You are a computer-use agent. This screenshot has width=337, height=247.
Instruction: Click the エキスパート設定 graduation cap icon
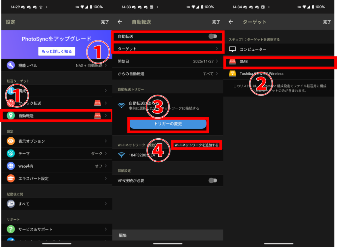pos(10,178)
